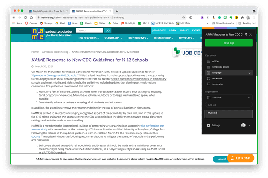This screenshot has height=178, width=268.
Task: Open the Grammarly extension icon
Action: tap(219, 18)
